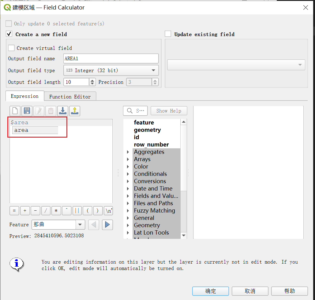Click the QGIS logo in title bar
The height and width of the screenshot is (300, 315).
point(7,7)
